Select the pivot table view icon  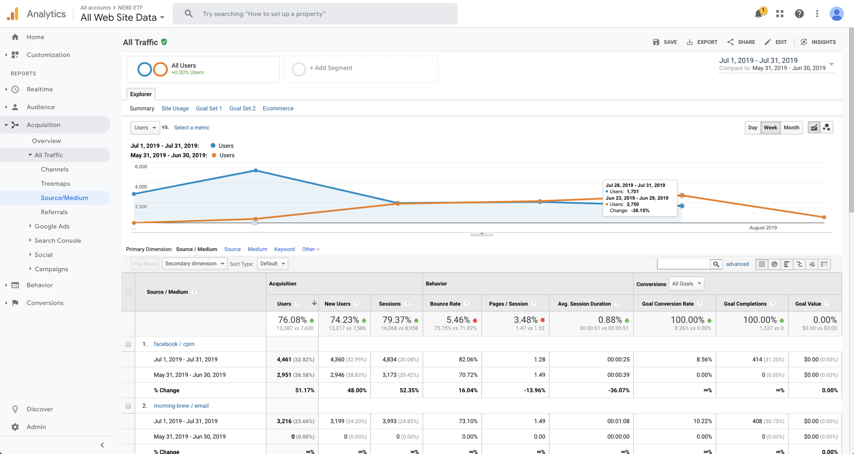pos(824,264)
